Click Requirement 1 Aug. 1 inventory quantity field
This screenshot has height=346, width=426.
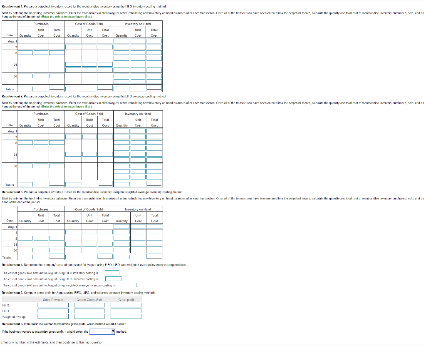pos(121,41)
